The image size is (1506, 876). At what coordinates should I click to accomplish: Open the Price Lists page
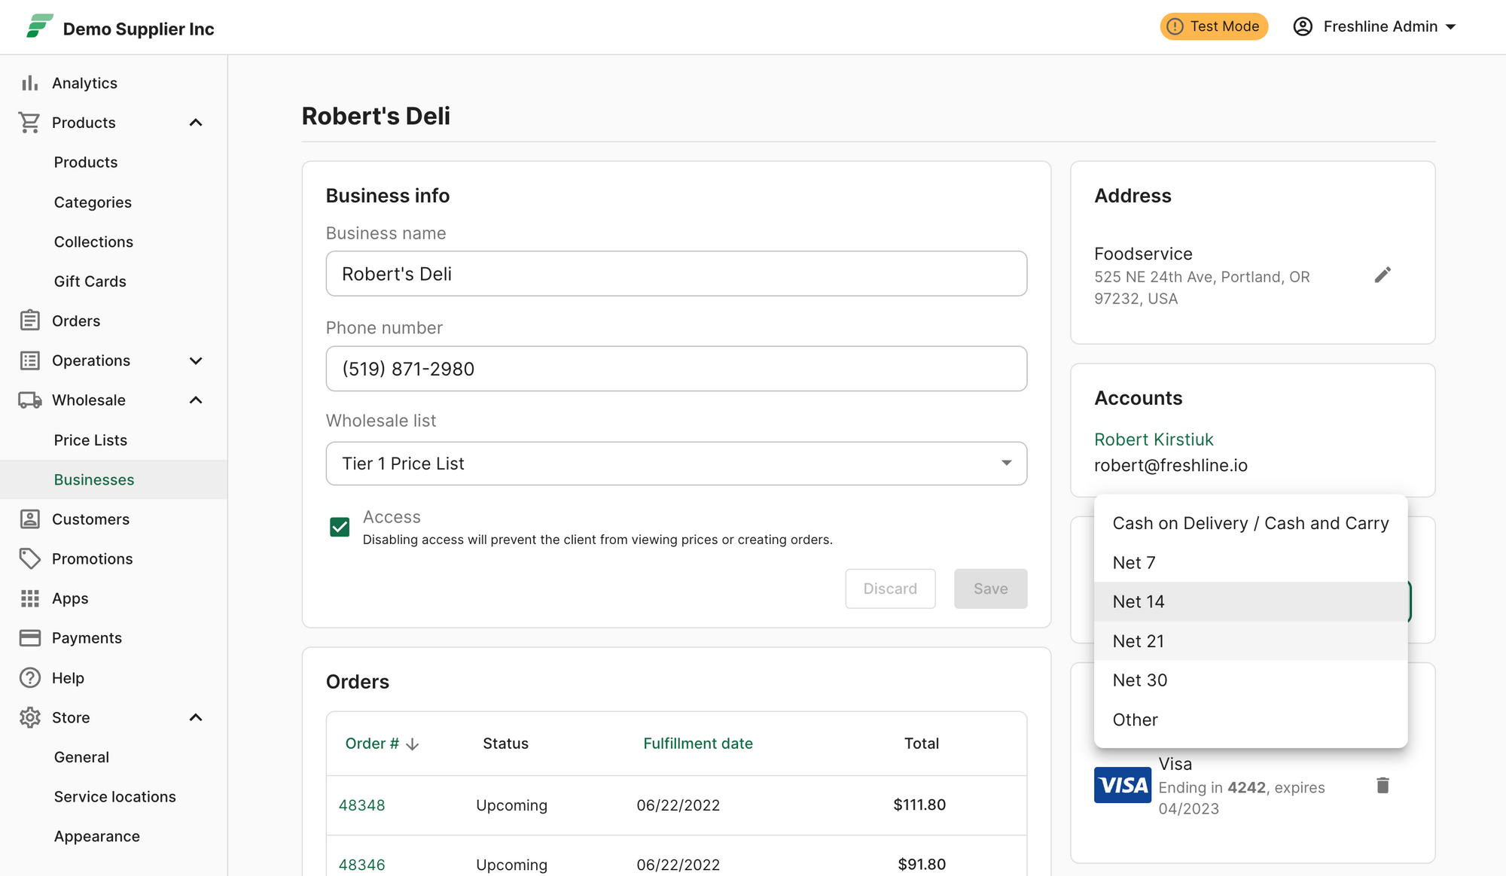(90, 440)
